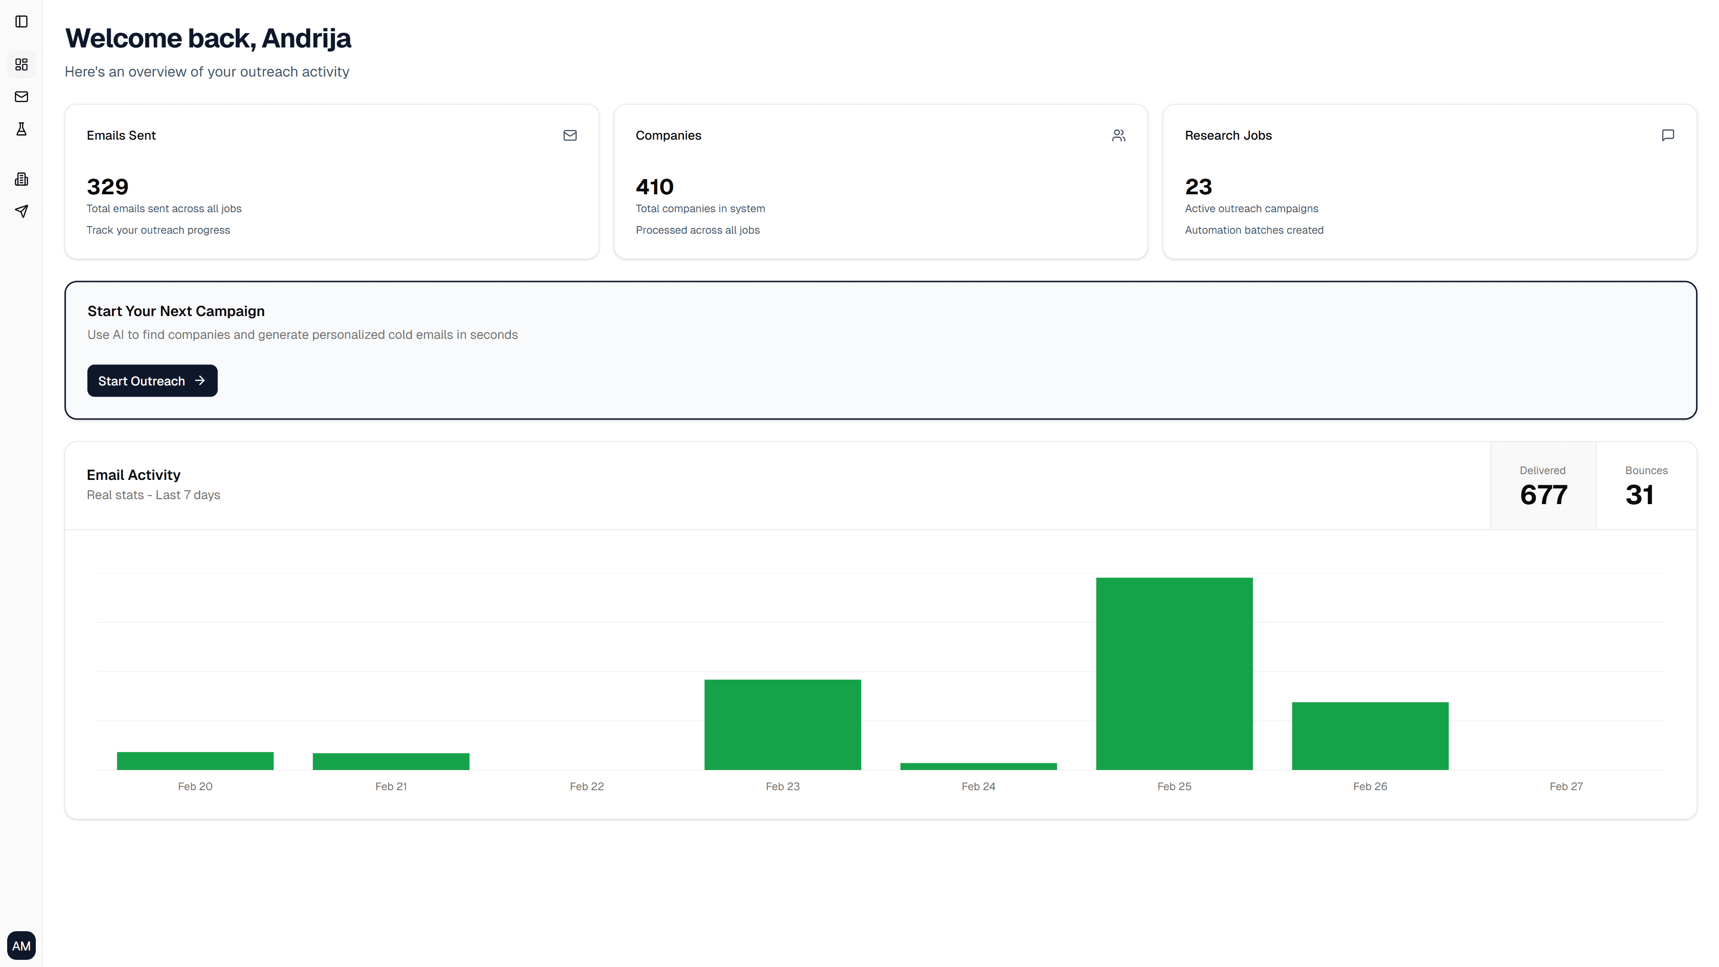Click the Feb 25 chart bar
The width and height of the screenshot is (1719, 967).
pos(1174,674)
